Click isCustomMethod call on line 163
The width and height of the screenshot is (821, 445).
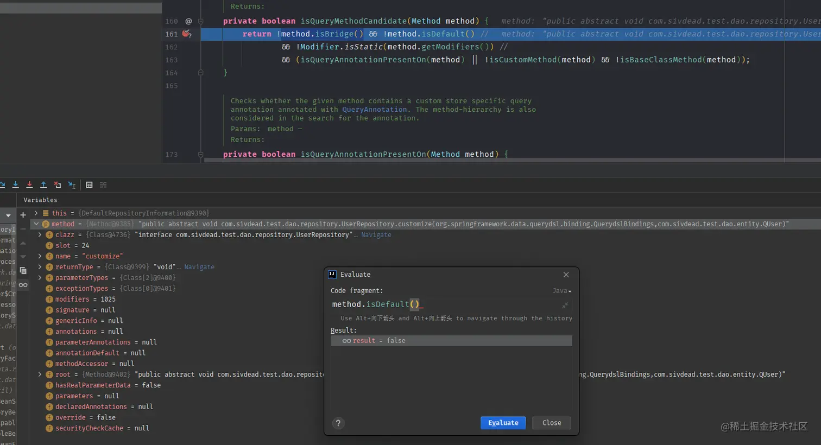[x=523, y=60]
